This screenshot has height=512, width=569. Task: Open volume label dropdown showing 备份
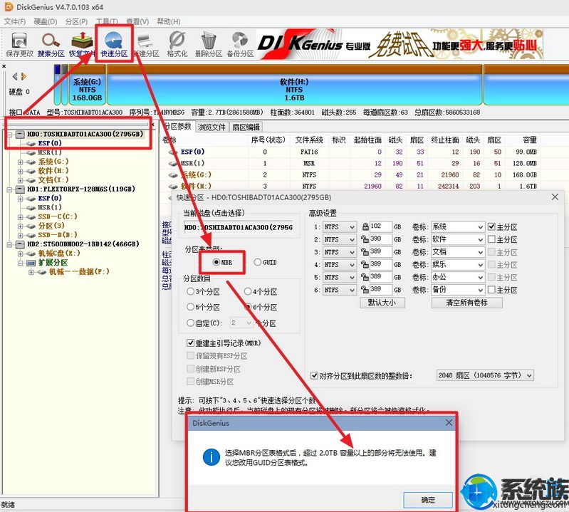(x=458, y=290)
